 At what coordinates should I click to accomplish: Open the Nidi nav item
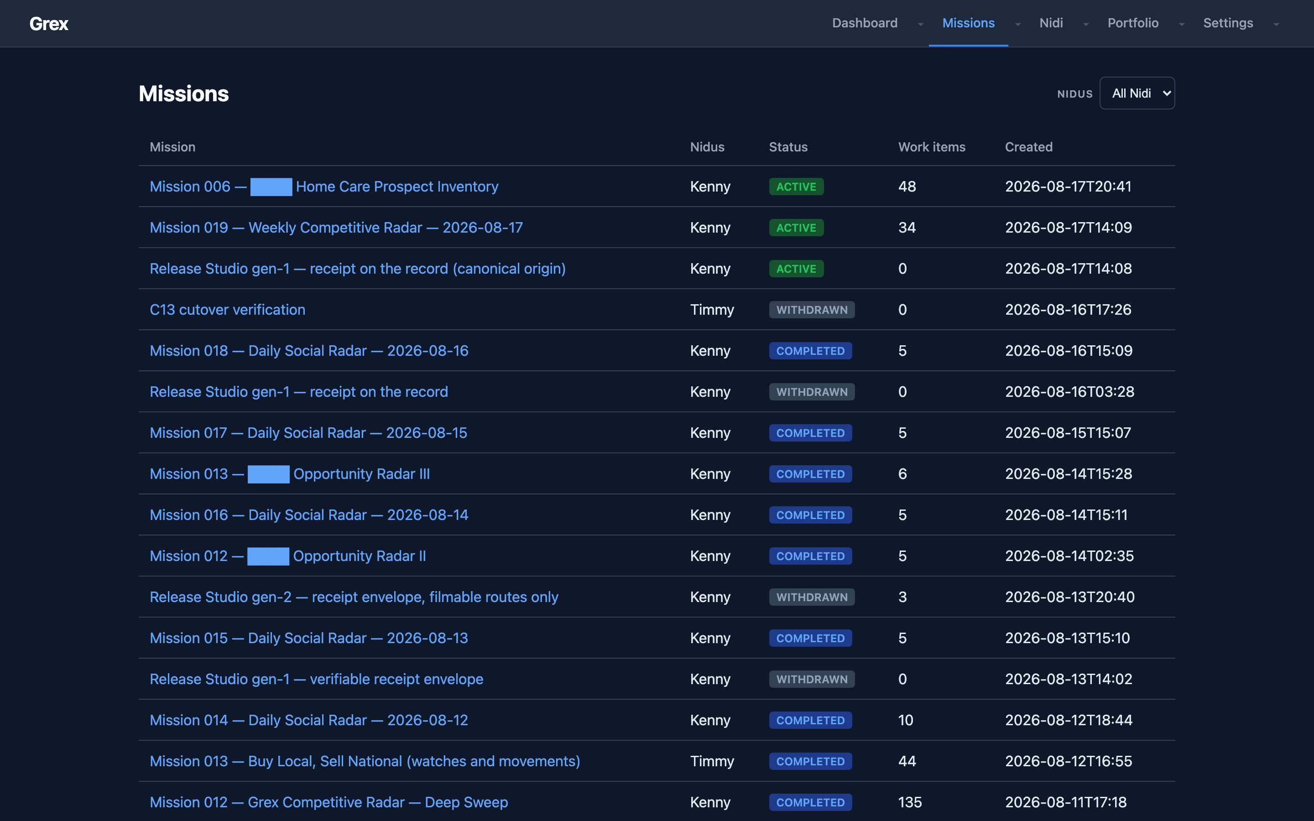click(x=1051, y=23)
